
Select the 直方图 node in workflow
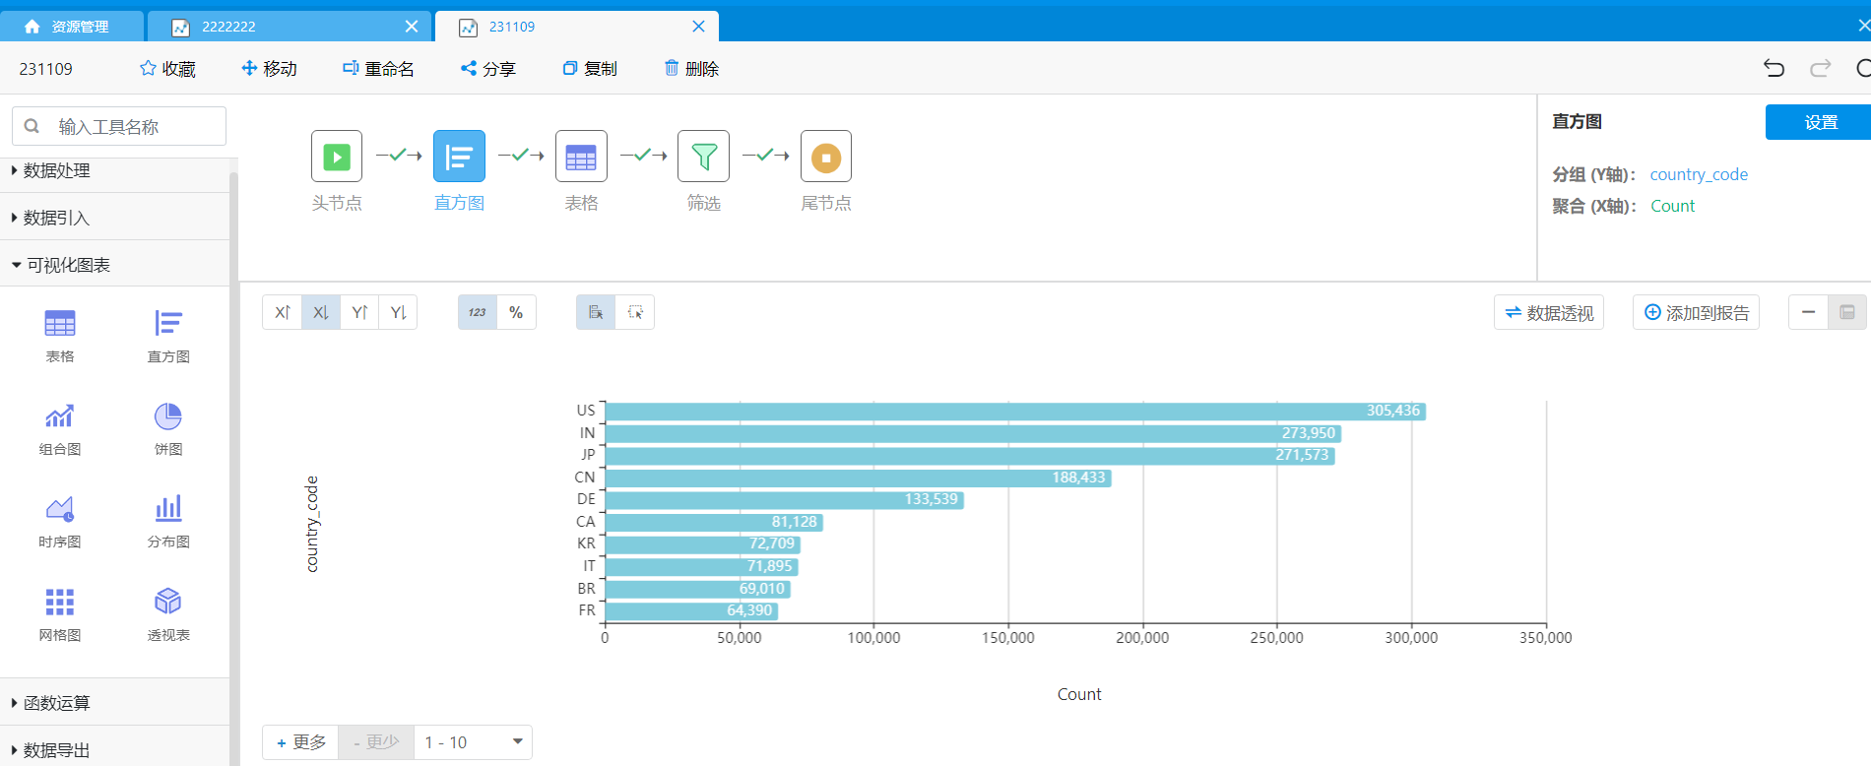pos(459,157)
